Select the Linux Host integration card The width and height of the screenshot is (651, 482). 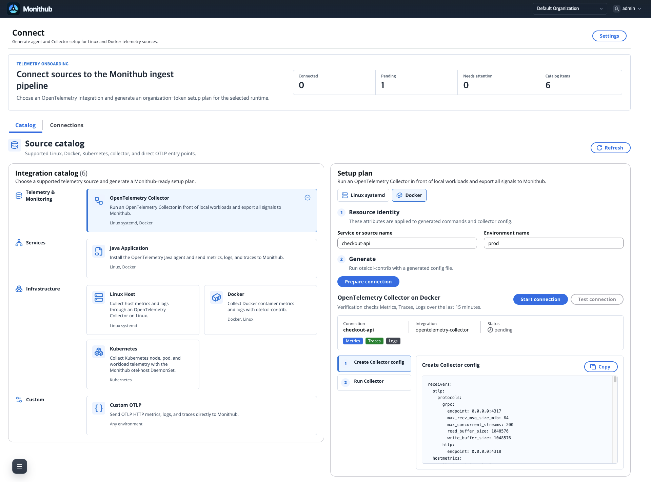point(143,310)
